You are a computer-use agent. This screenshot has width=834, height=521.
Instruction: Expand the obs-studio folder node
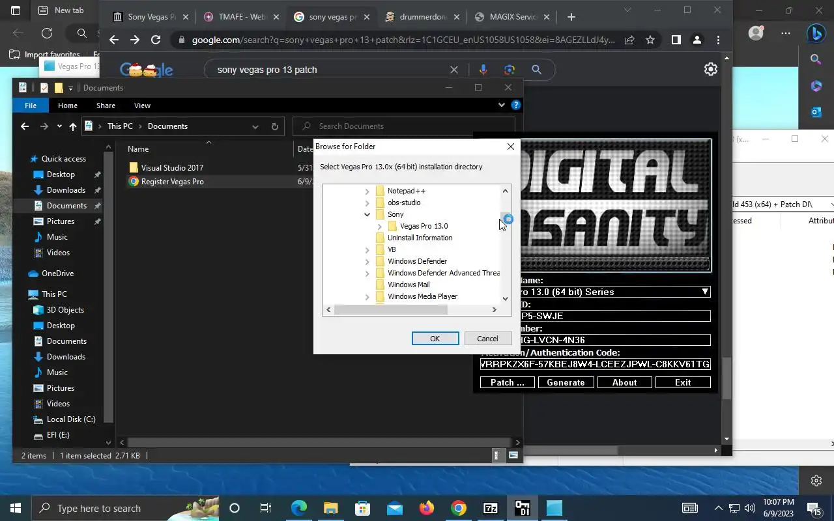click(367, 203)
